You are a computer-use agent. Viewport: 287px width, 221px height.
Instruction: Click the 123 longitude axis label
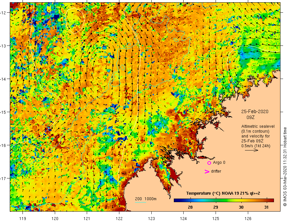(151, 218)
